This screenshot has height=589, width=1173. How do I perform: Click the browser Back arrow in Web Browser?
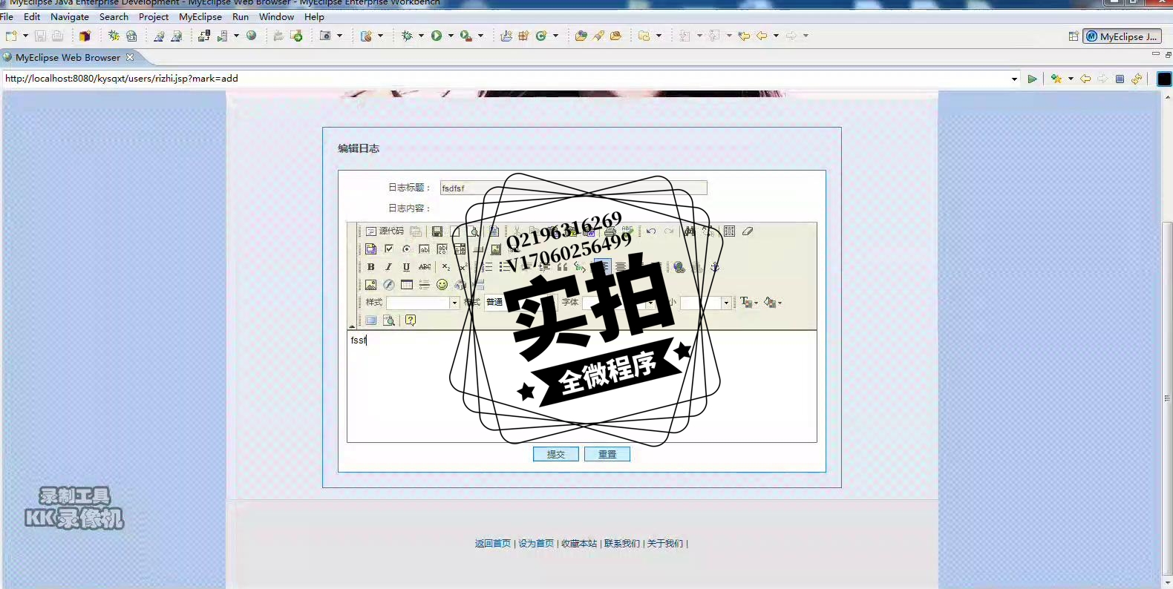point(1085,79)
